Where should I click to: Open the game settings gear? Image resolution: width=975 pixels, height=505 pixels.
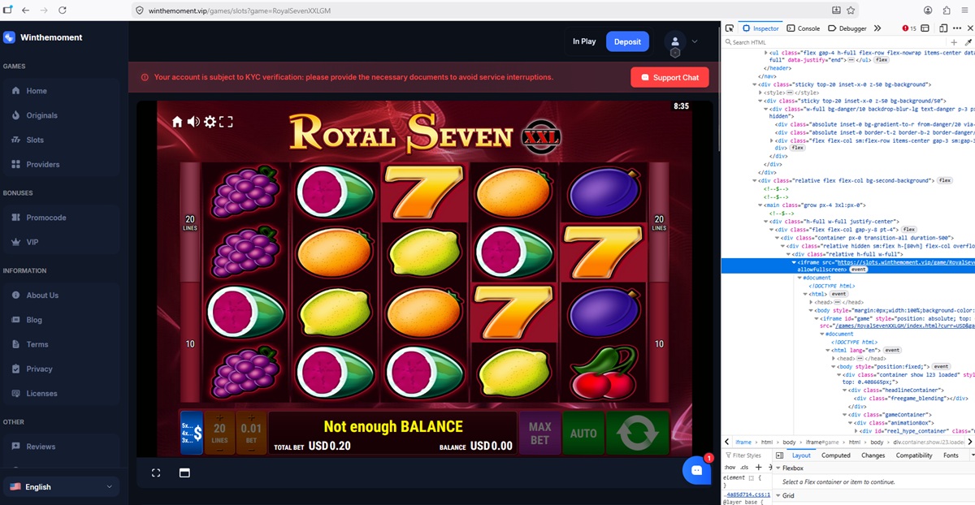210,122
